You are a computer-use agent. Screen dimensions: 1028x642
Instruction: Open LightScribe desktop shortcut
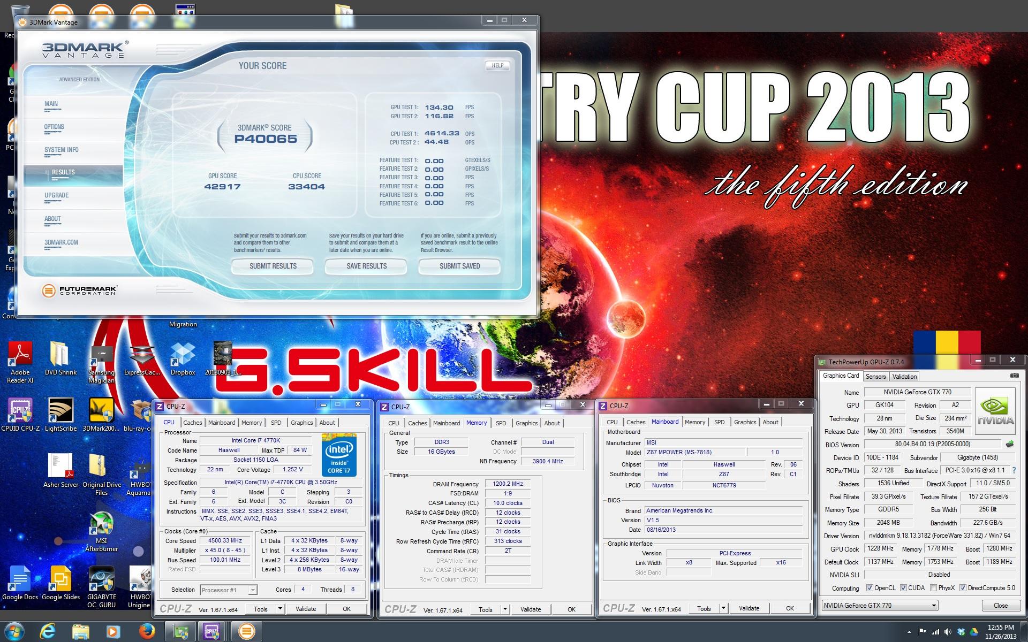pos(61,415)
